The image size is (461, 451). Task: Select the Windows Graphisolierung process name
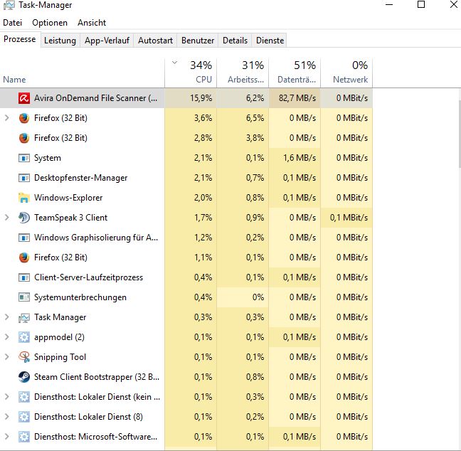click(96, 238)
